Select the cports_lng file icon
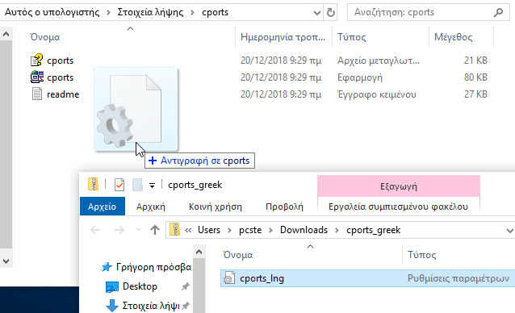The height and width of the screenshot is (313, 515). click(229, 278)
